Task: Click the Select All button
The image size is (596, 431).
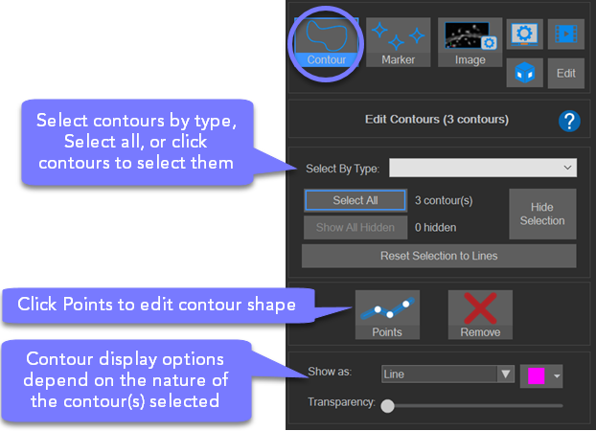Action: point(355,201)
